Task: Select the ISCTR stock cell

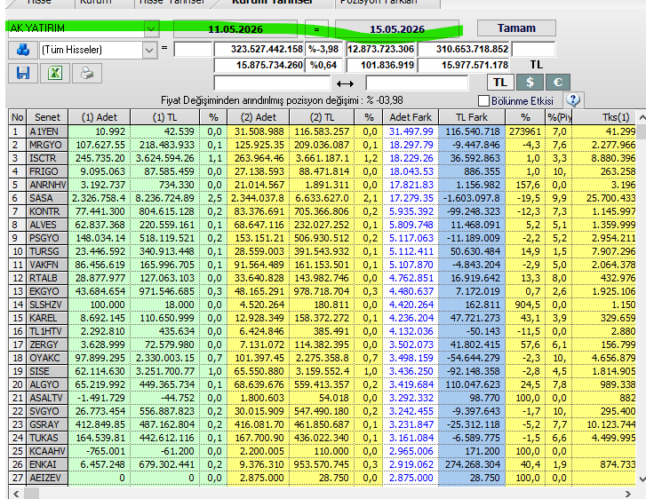Action: (x=47, y=158)
